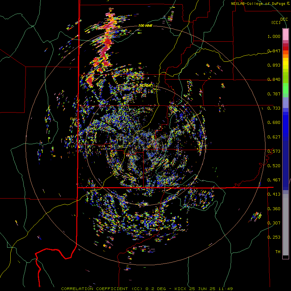
Task: Pick the gray color band near 0.307
Action: (x=286, y=225)
